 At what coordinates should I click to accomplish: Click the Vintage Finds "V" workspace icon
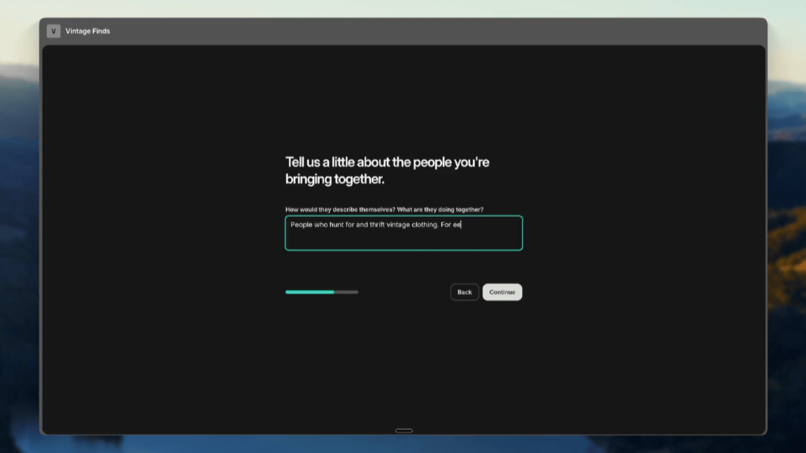53,31
